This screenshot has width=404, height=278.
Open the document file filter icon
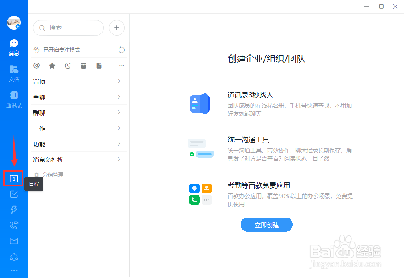point(99,66)
